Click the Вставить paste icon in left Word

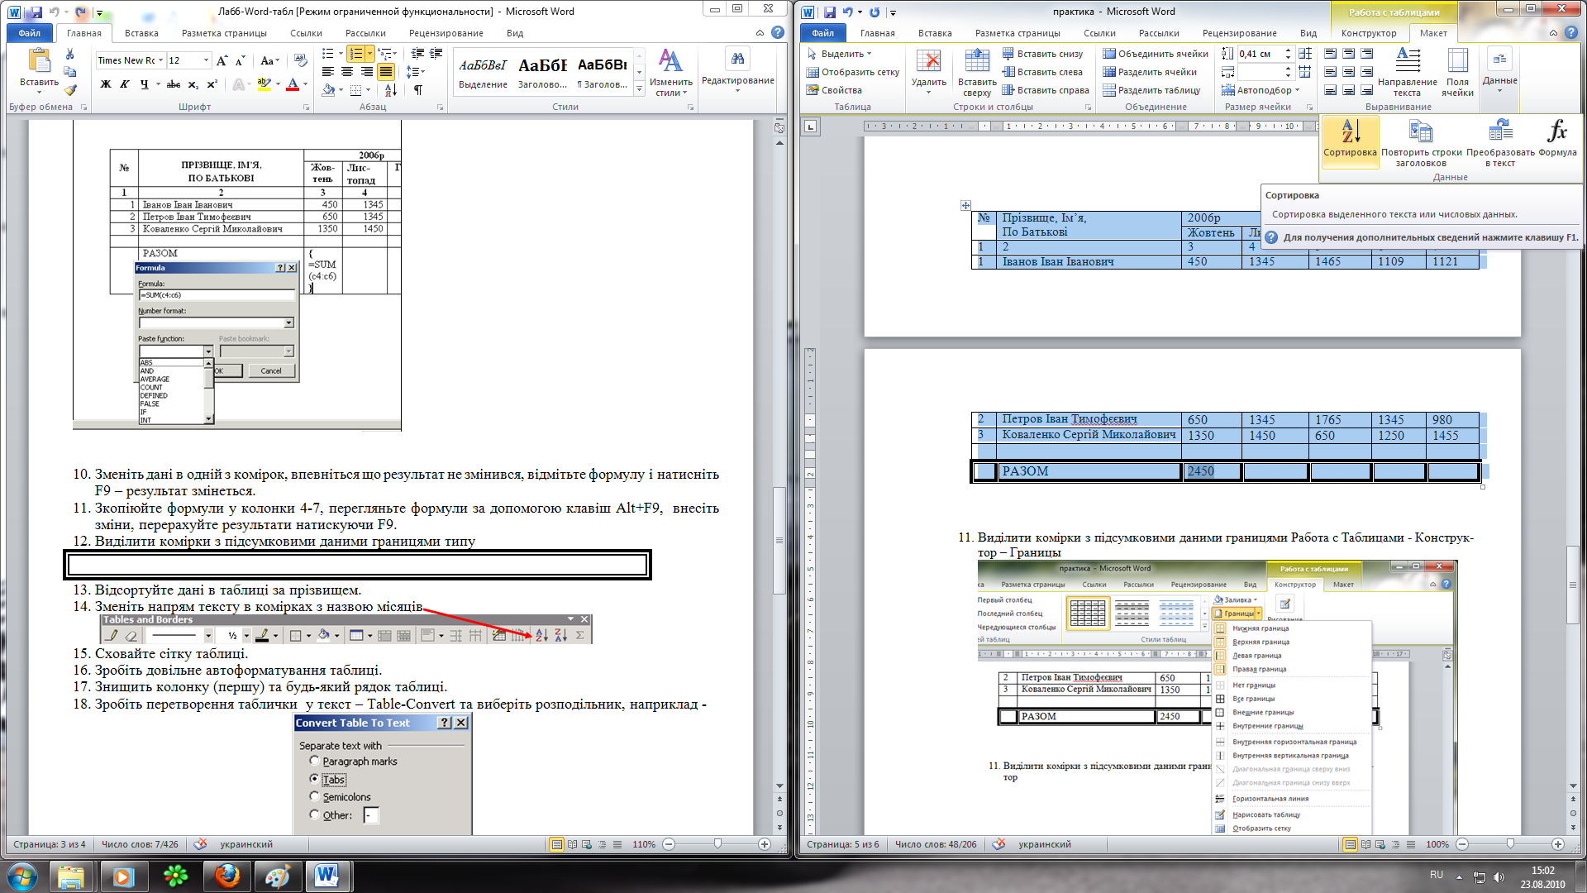coord(39,61)
